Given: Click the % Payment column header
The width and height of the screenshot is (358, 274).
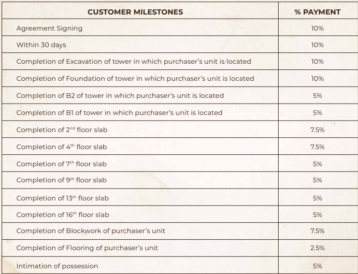Looking at the screenshot, I should [x=317, y=12].
